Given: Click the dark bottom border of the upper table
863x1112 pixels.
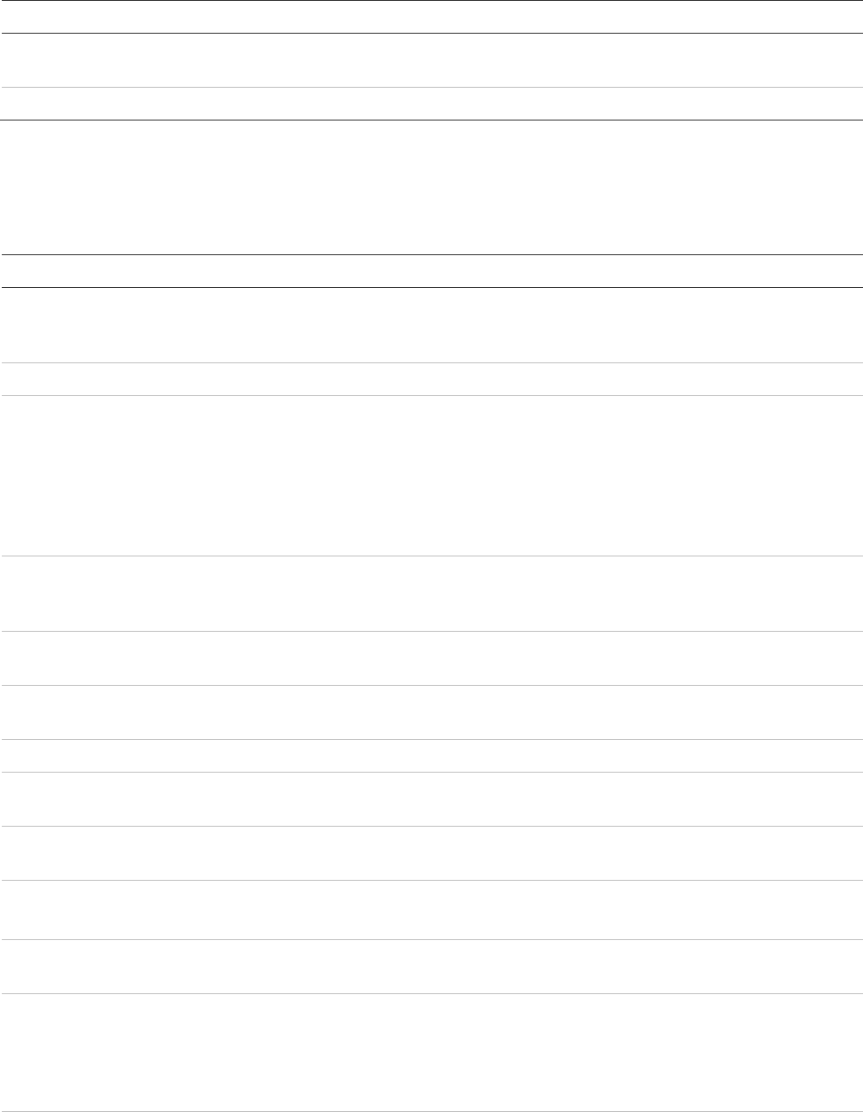Looking at the screenshot, I should click(431, 120).
